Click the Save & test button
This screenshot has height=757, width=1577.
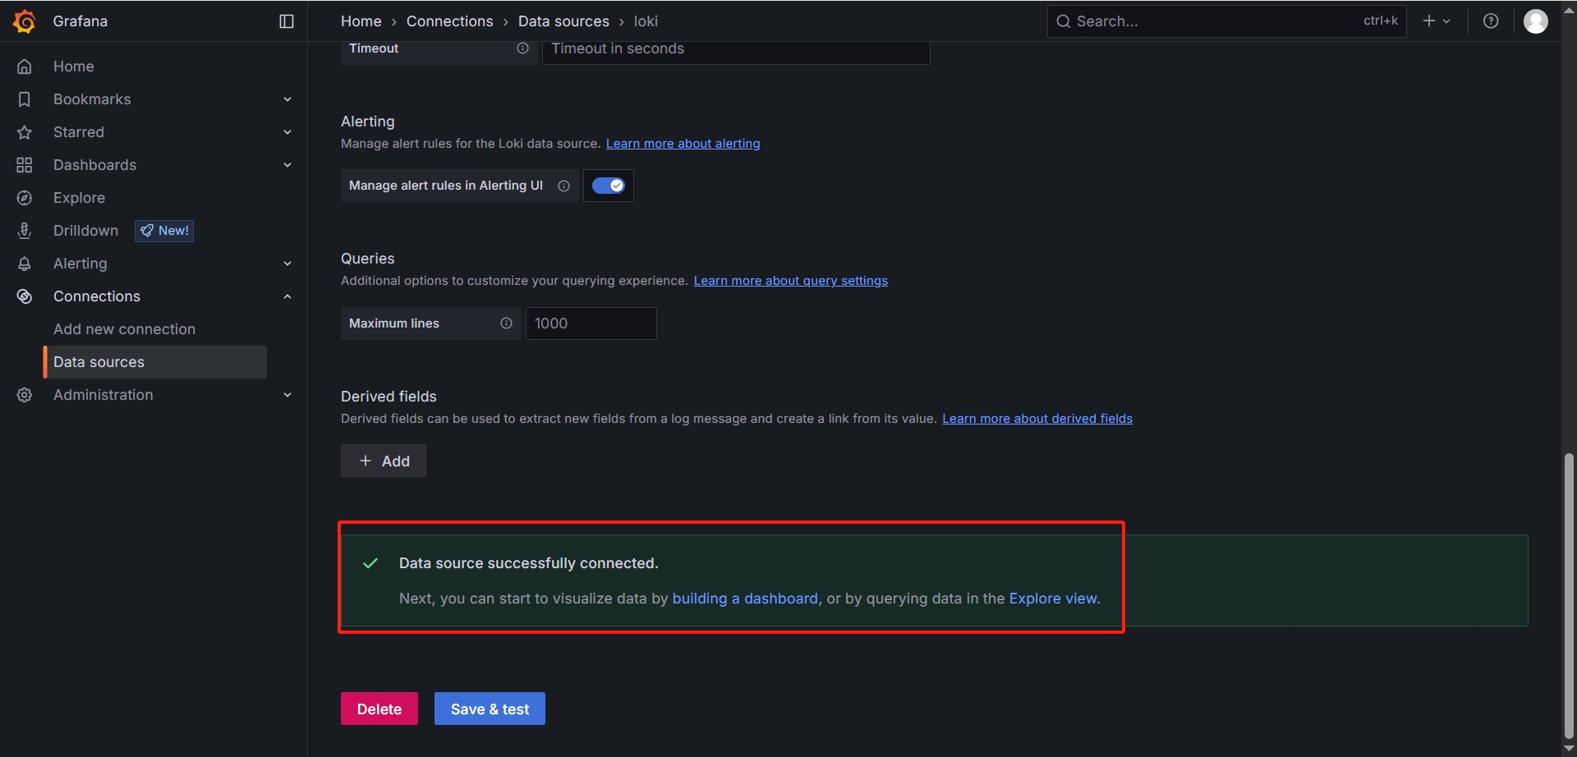[x=490, y=709]
